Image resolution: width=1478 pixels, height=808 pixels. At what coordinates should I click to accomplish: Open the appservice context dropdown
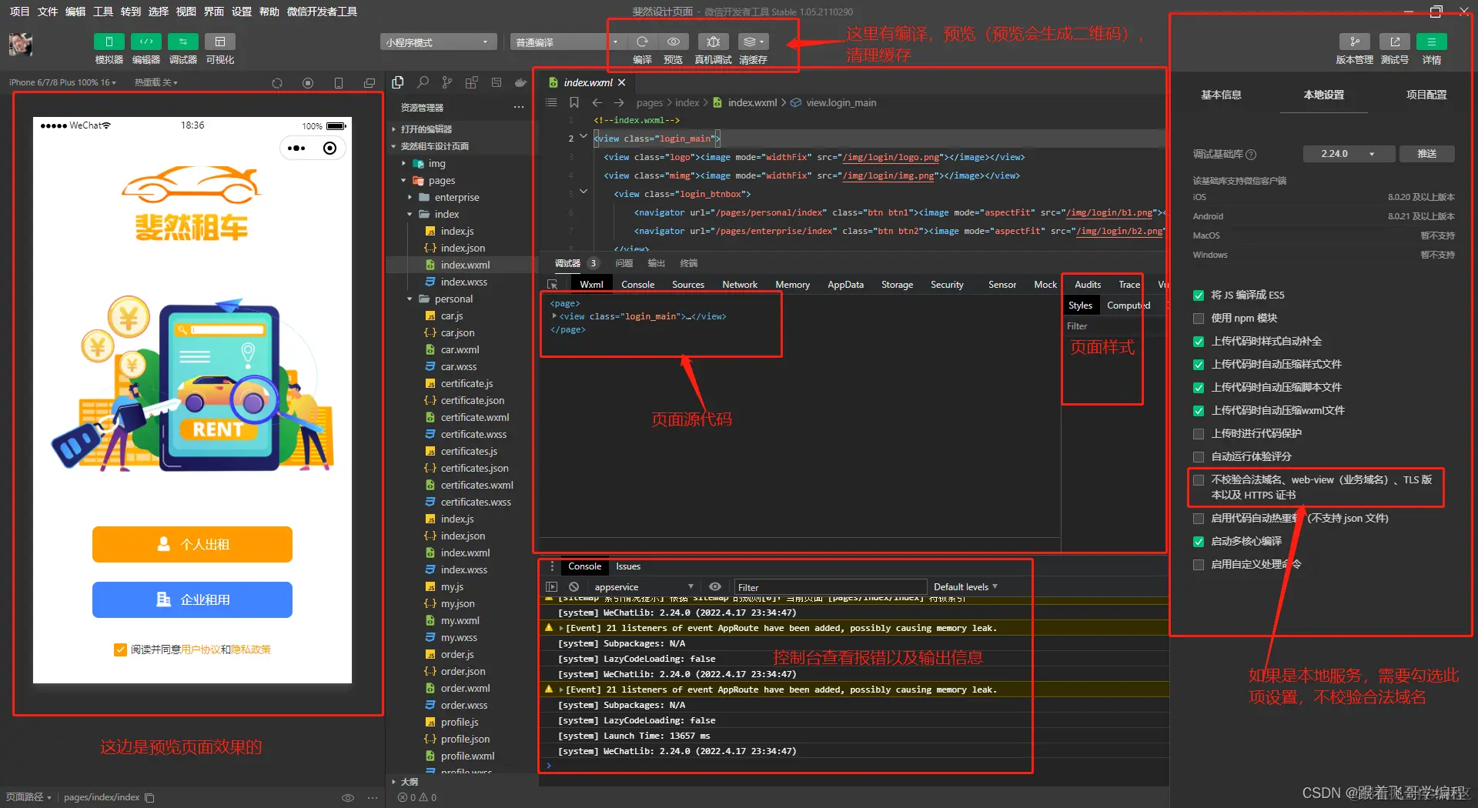tap(644, 587)
